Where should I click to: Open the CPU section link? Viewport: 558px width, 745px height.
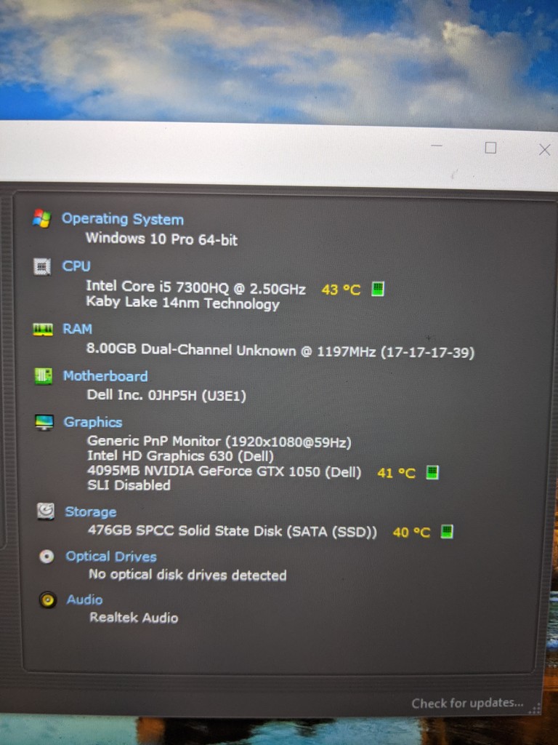76,266
